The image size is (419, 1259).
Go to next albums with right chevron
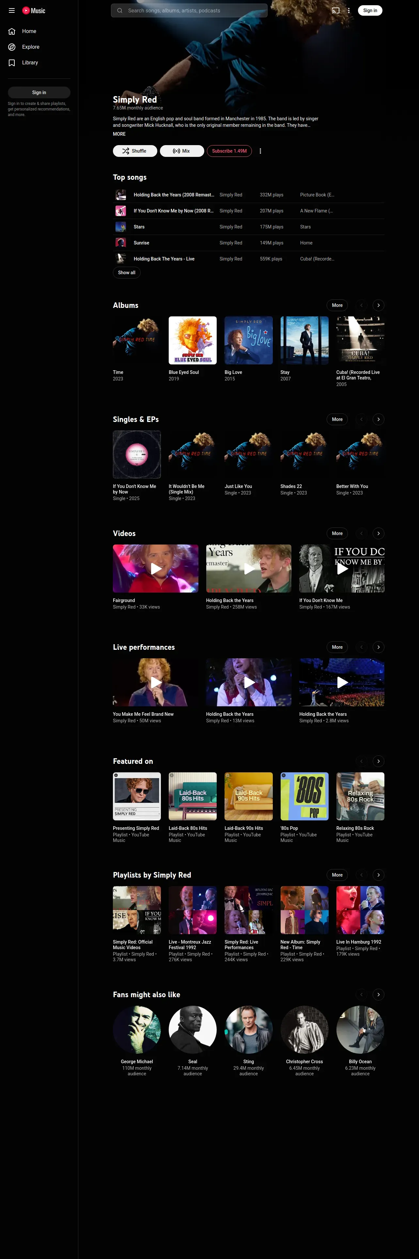(x=379, y=305)
